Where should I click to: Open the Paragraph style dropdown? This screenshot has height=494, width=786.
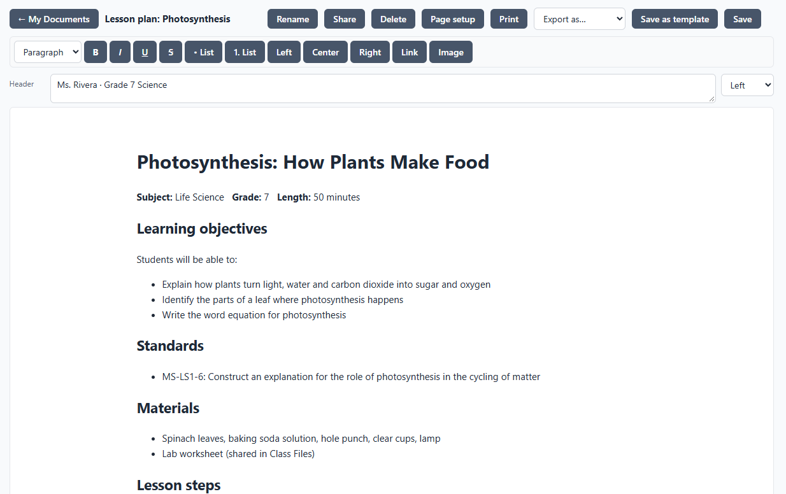(48, 52)
